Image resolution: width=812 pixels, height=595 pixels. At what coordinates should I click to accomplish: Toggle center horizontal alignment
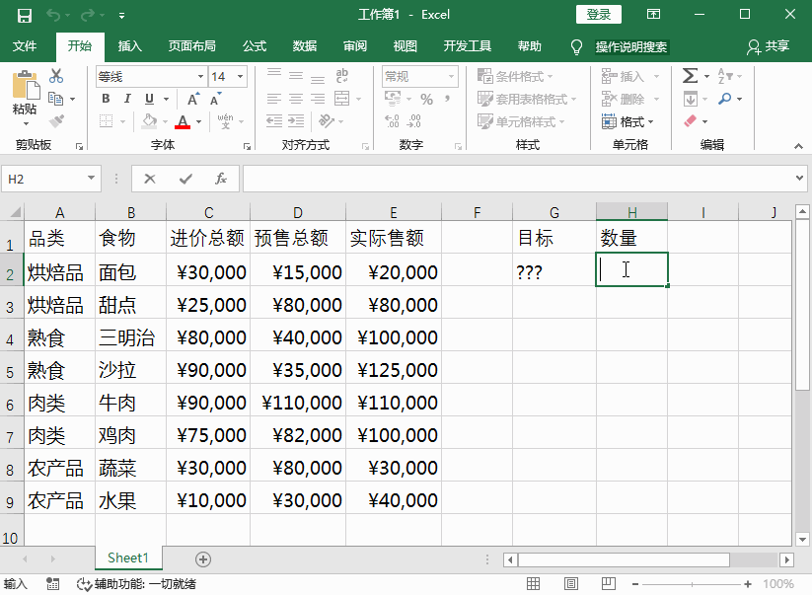click(296, 99)
